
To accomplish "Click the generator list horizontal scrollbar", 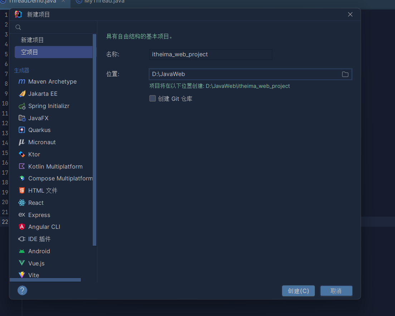I will [x=45, y=280].
